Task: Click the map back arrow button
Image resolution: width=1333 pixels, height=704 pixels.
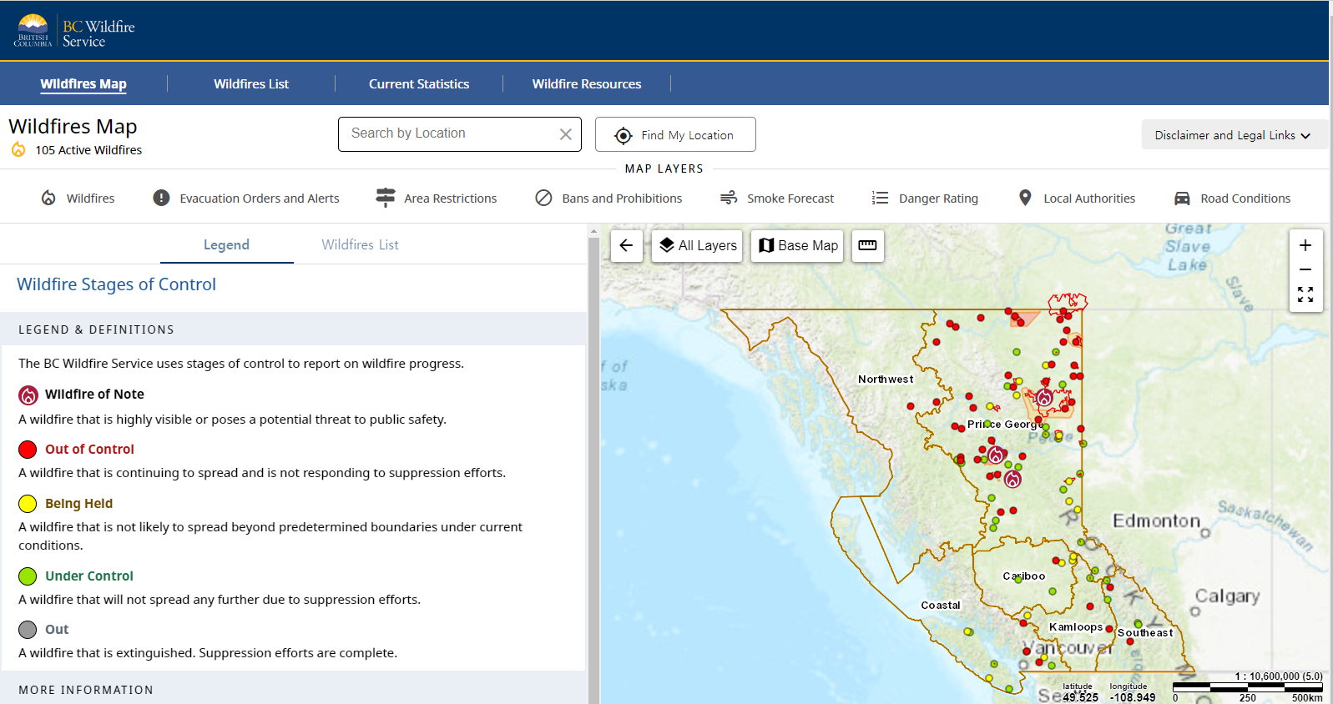Action: click(626, 246)
